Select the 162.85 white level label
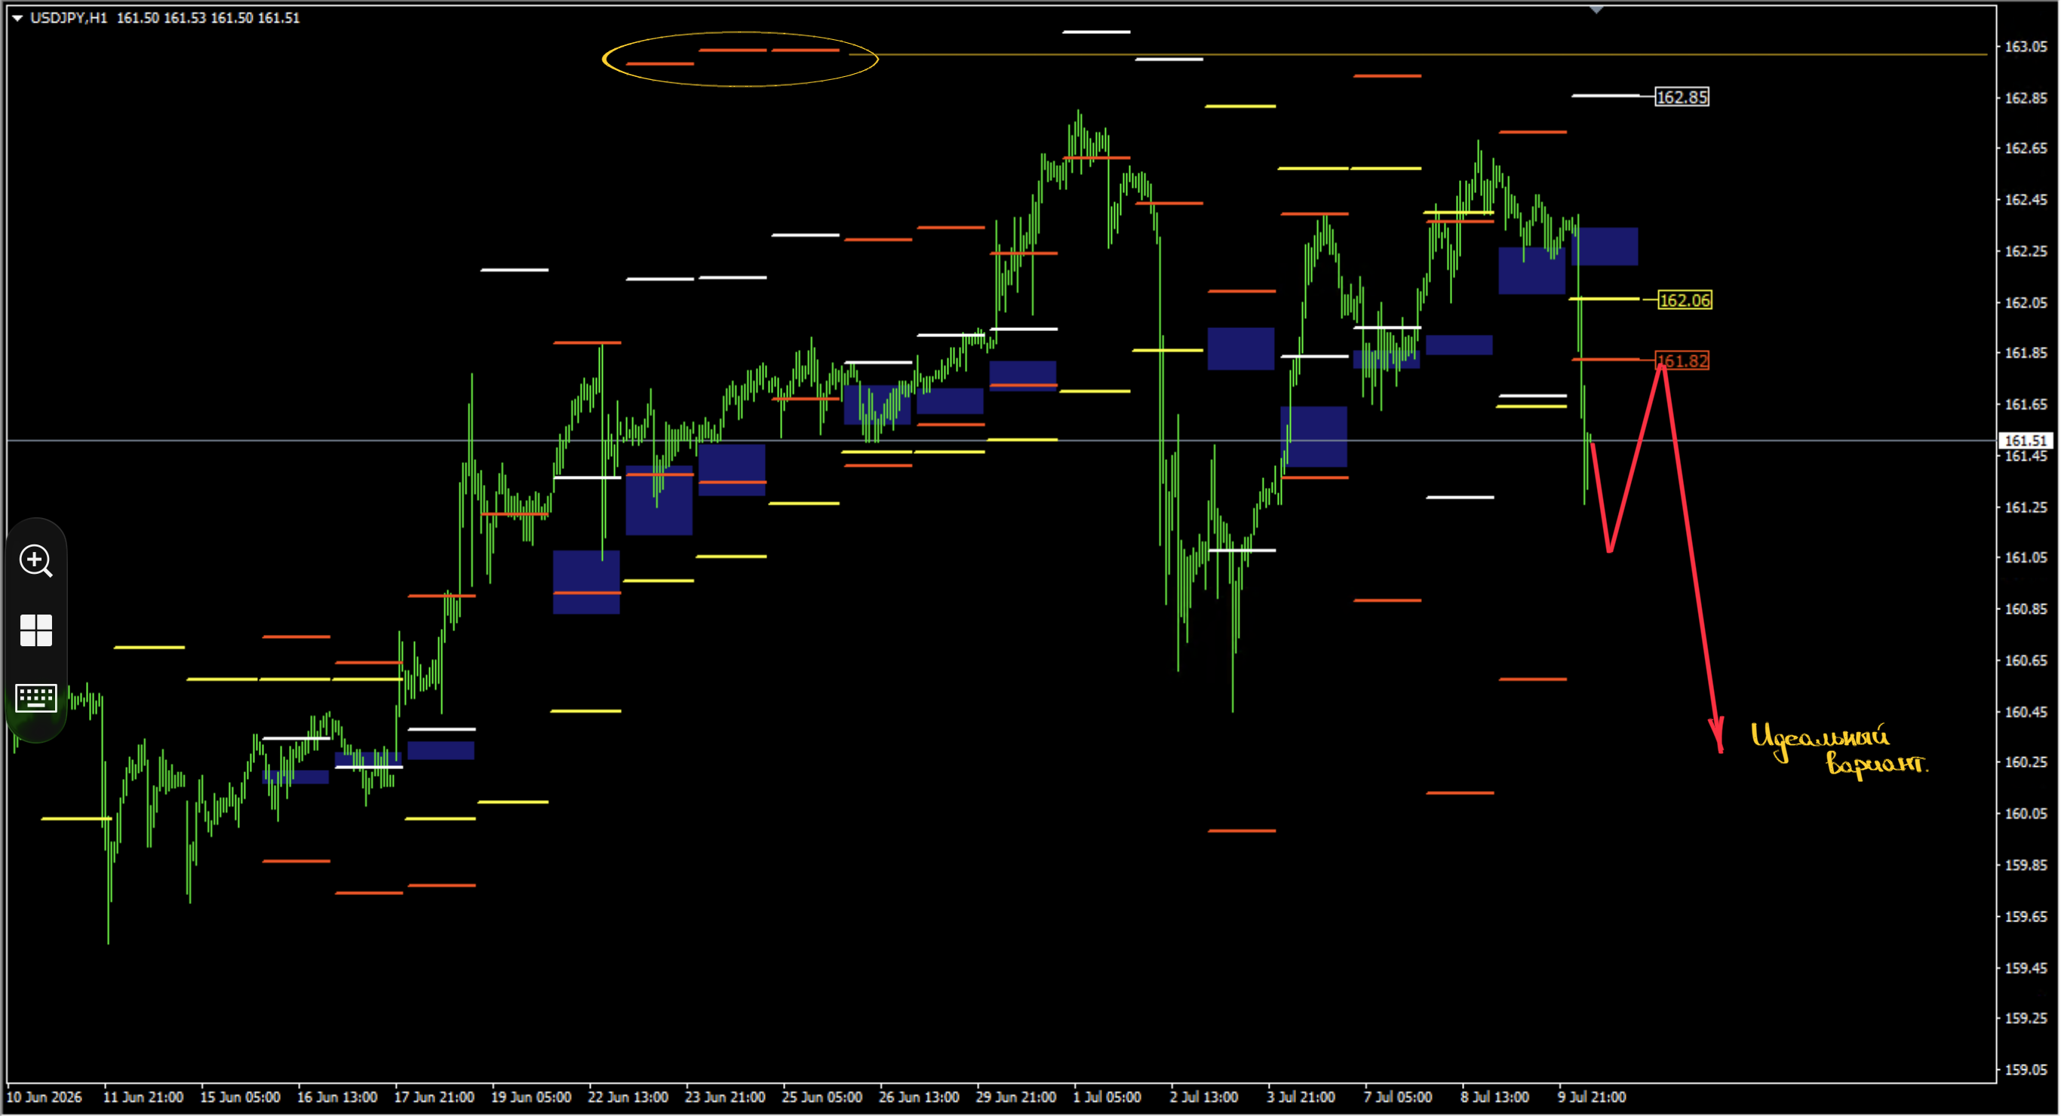The height and width of the screenshot is (1116, 2061). (x=1682, y=97)
